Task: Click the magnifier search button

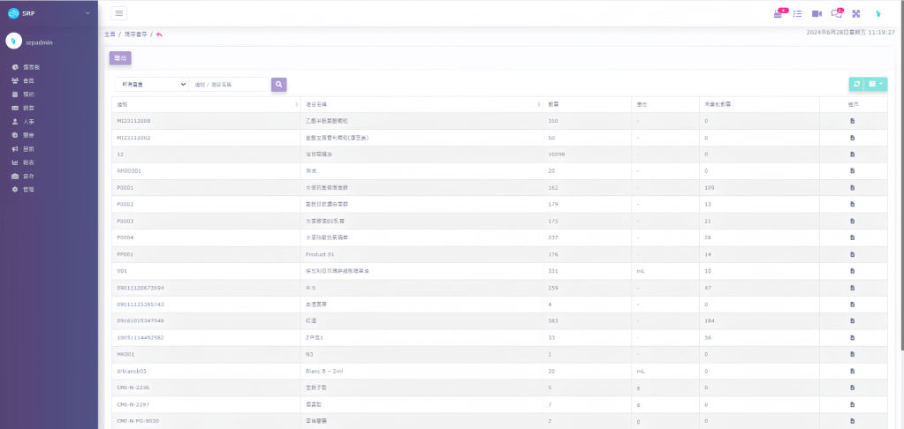Action: (x=278, y=84)
